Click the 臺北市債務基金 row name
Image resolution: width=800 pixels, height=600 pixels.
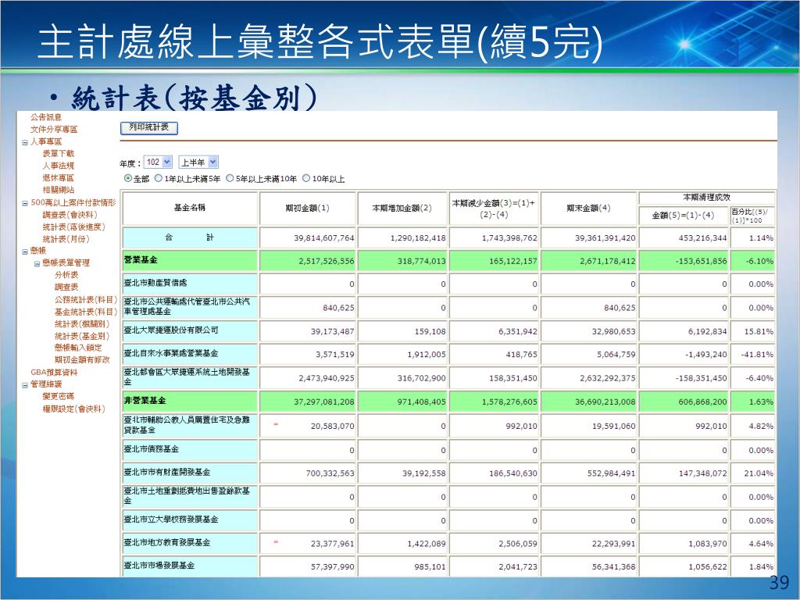pos(151,449)
